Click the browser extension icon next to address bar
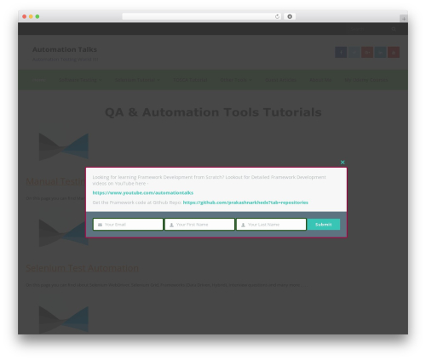Viewport: 426px width, 360px height. click(290, 17)
